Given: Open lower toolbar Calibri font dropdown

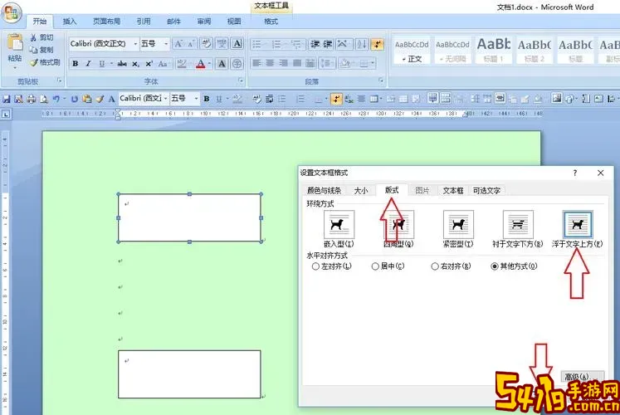Looking at the screenshot, I should coord(165,99).
